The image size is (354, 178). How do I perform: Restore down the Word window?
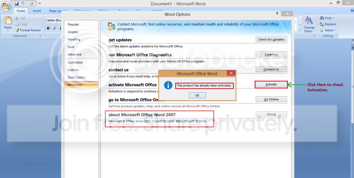[x=338, y=3]
